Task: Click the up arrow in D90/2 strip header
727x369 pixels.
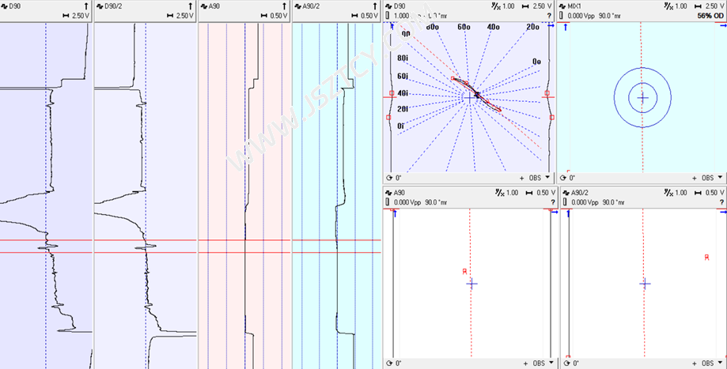Action: [191, 6]
